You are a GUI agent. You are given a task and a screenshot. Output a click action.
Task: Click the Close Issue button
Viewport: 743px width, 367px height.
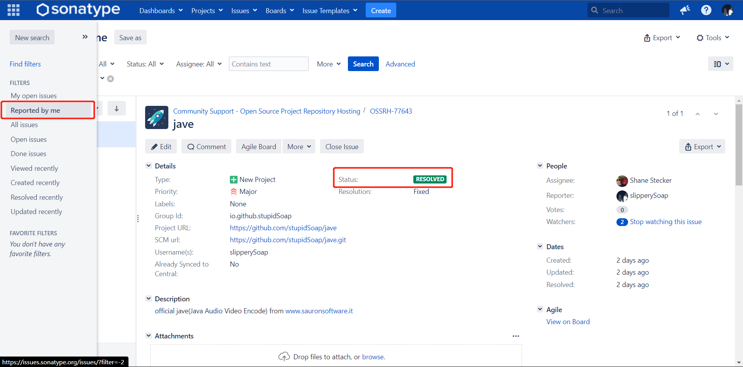[x=342, y=146]
